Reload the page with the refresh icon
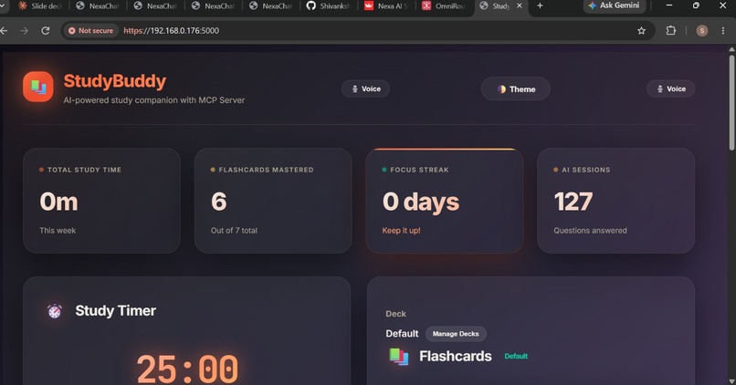The height and width of the screenshot is (385, 736). 46,30
